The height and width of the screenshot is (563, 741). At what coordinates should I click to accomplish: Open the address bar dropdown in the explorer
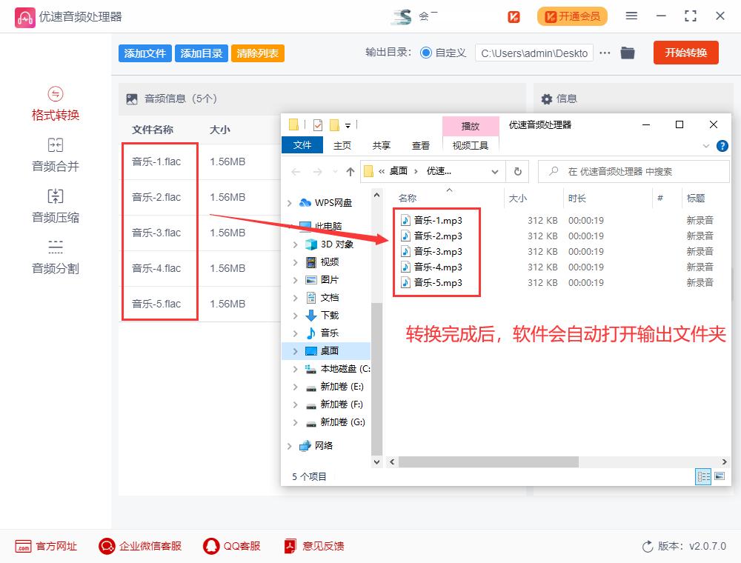[x=494, y=170]
